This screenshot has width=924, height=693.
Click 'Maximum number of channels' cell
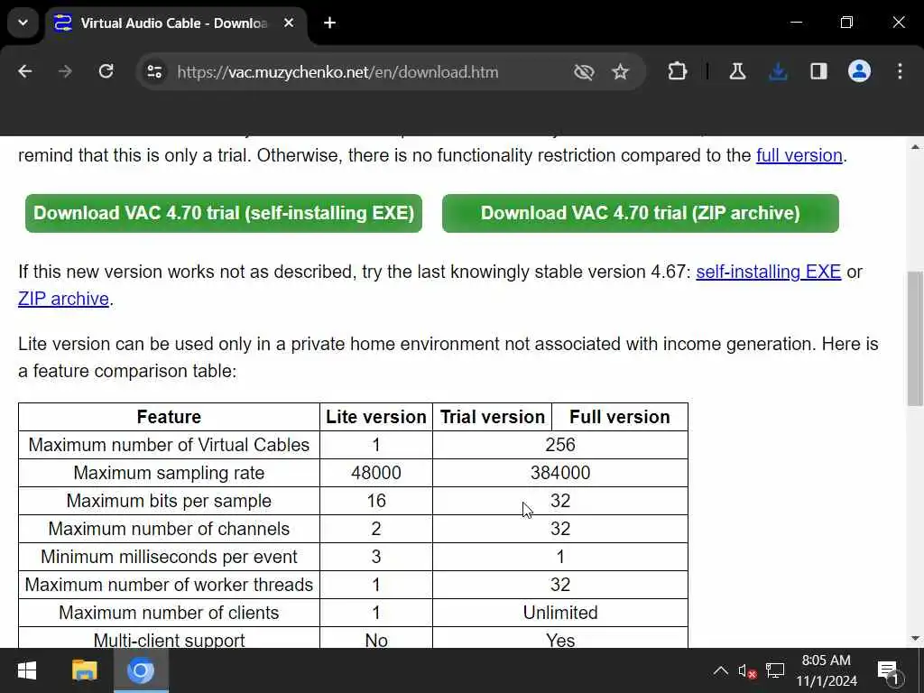pyautogui.click(x=169, y=529)
